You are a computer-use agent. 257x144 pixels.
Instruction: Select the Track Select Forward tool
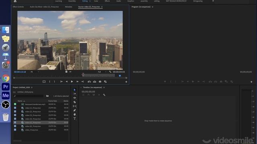coord(75,94)
